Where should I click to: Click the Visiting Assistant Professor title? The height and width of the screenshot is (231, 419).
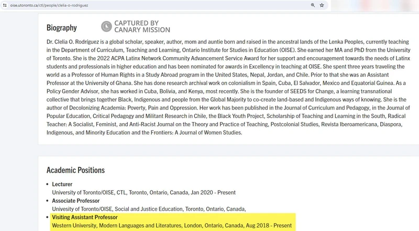tap(85, 217)
